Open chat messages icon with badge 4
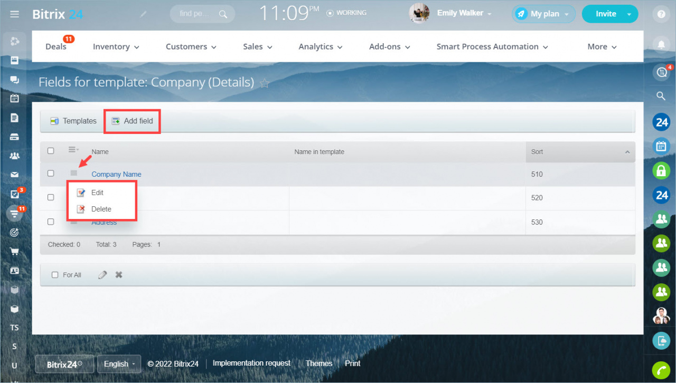This screenshot has width=676, height=383. (661, 72)
